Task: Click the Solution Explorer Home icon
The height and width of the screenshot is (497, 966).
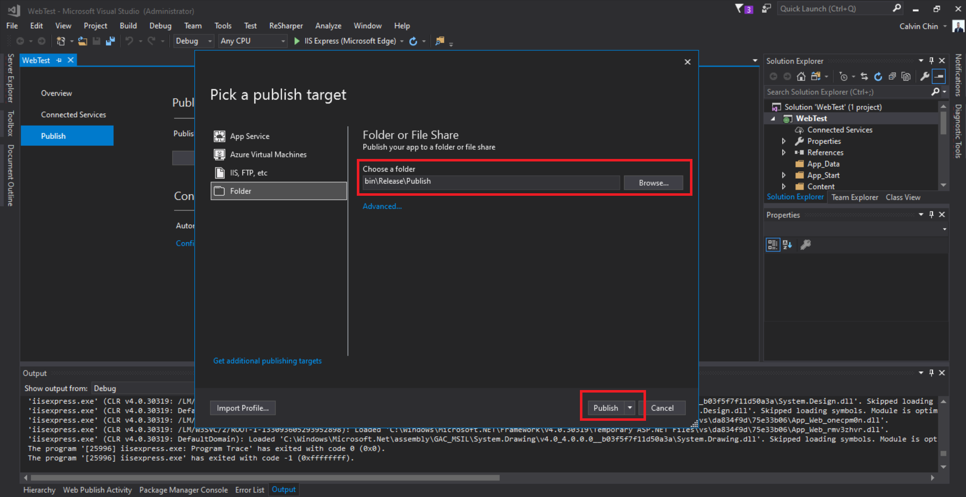Action: pyautogui.click(x=801, y=76)
